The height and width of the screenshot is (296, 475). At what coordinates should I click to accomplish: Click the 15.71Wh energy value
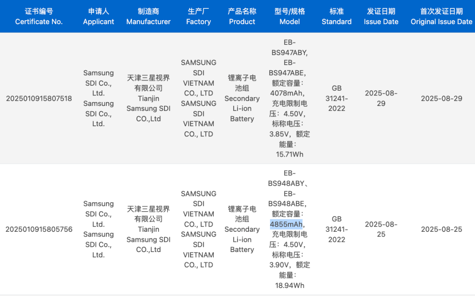pos(289,154)
